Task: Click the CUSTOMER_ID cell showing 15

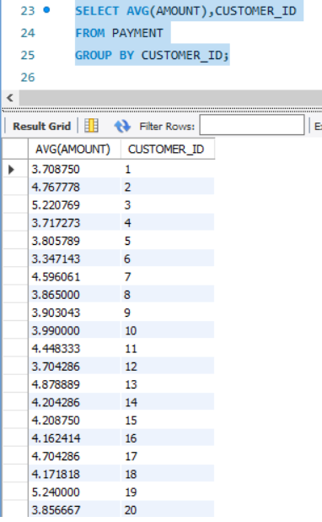Action: [x=168, y=421]
